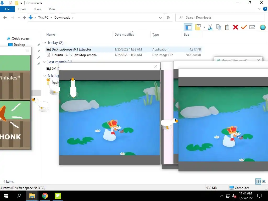268x201 pixels.
Task: Click the goose pond image in center window
Action: point(109,118)
